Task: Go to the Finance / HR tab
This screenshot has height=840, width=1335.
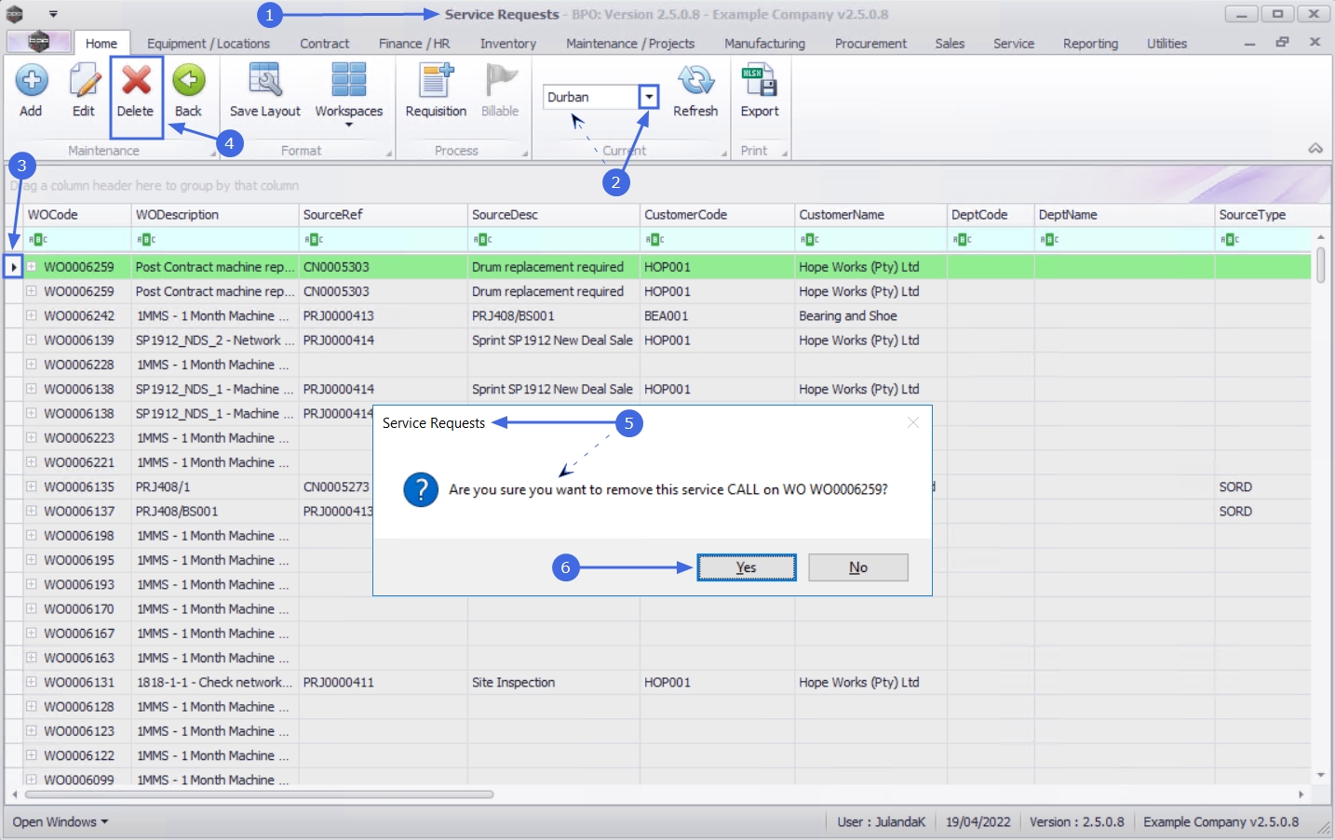Action: (x=414, y=44)
